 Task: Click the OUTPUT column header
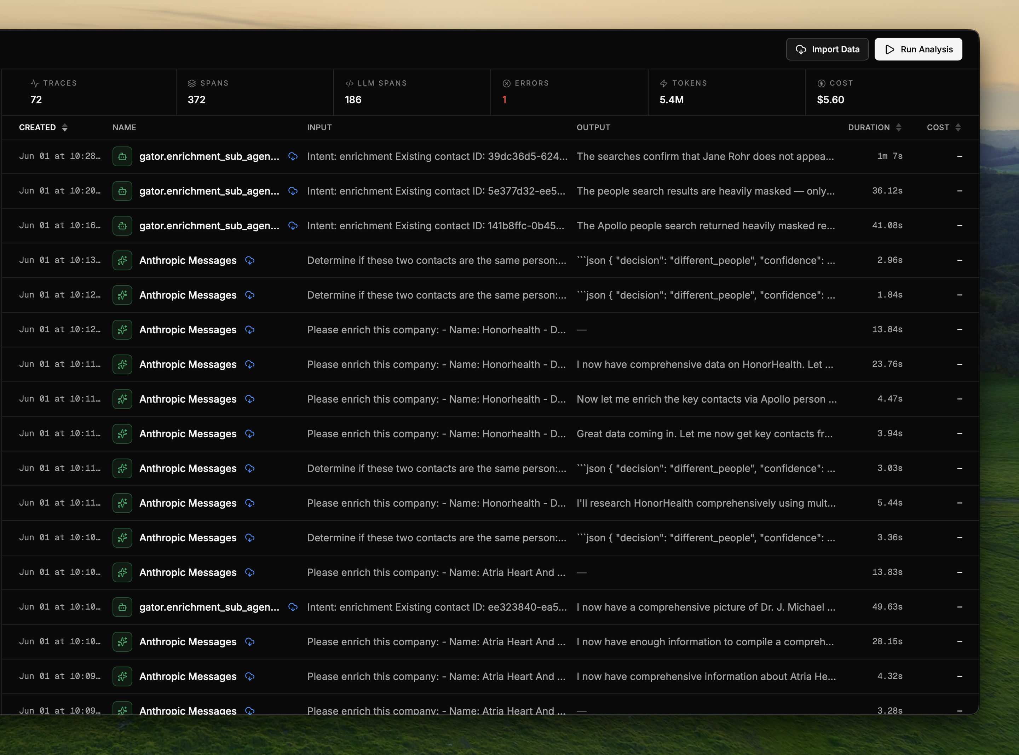(x=593, y=127)
